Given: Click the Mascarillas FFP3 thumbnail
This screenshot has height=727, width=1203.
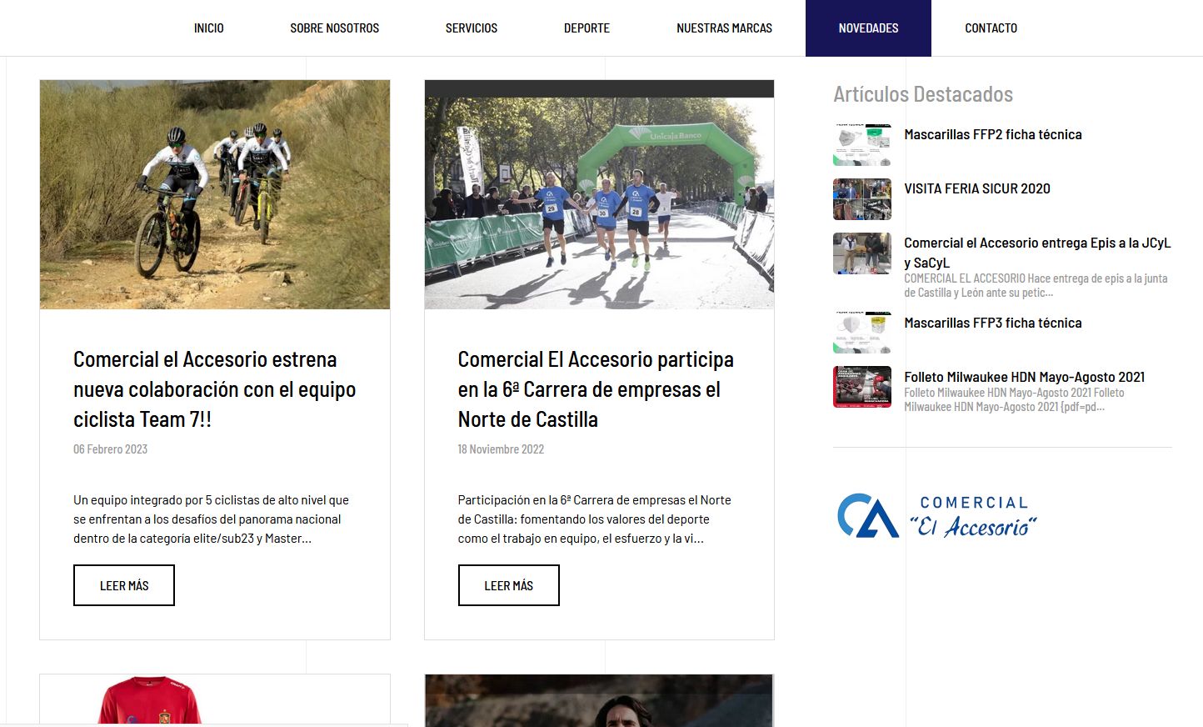Looking at the screenshot, I should pos(862,333).
